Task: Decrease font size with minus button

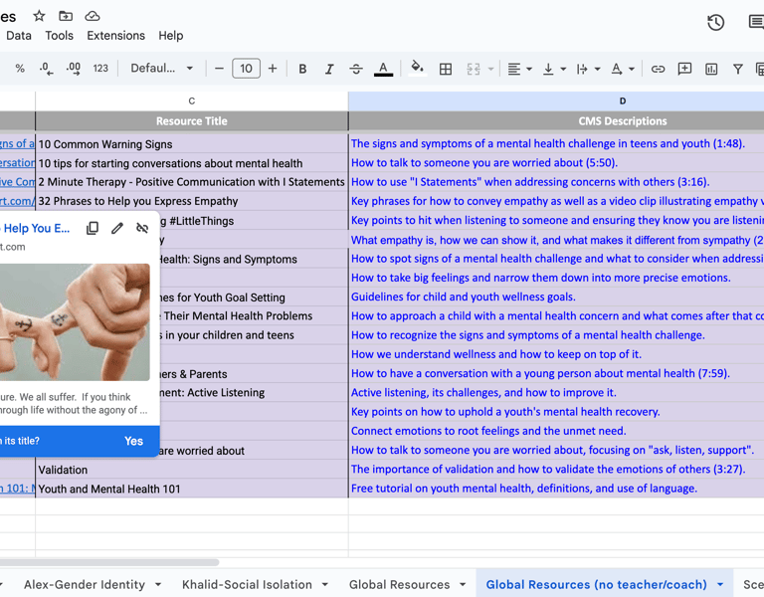Action: pyautogui.click(x=219, y=69)
